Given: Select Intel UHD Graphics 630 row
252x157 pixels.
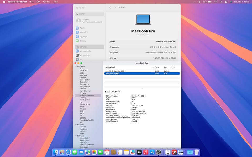Looking at the screenshot, I should click(142, 71).
